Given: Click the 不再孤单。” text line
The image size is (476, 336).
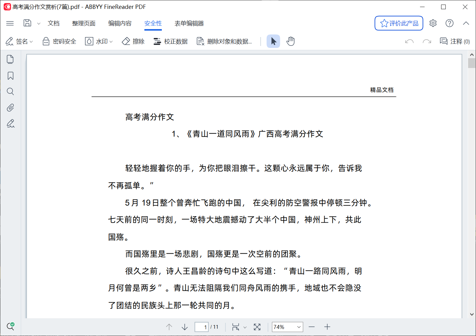Looking at the screenshot, I should pos(131,186).
